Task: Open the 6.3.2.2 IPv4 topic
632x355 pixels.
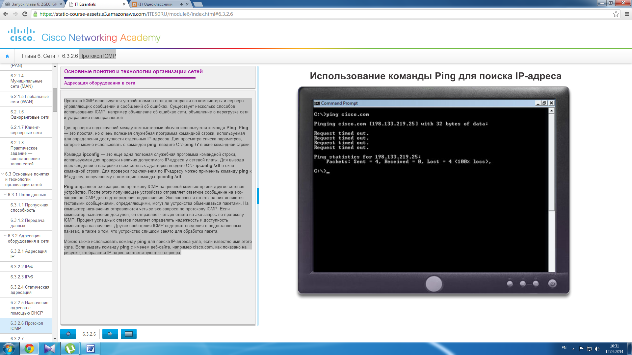Action: [x=22, y=267]
